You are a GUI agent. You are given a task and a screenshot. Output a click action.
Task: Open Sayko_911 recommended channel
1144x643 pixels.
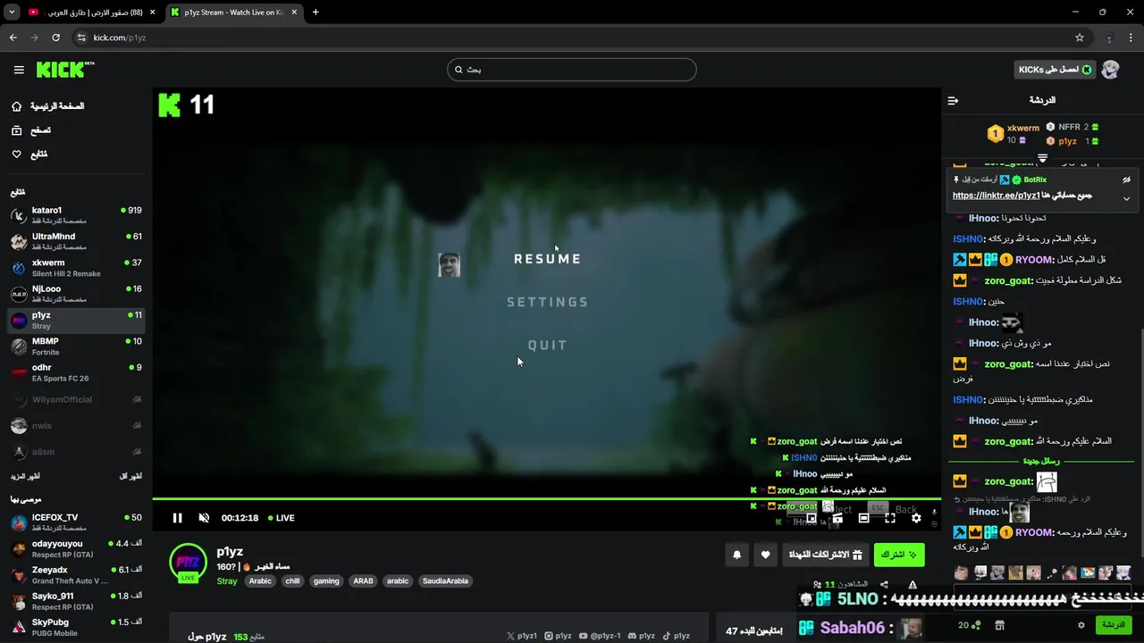[x=76, y=601]
